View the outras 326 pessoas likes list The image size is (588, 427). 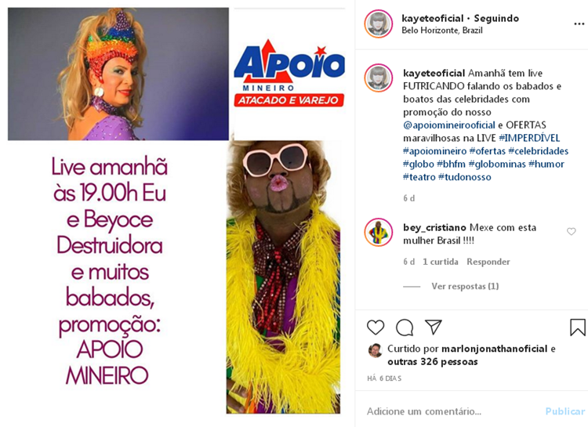pos(432,362)
